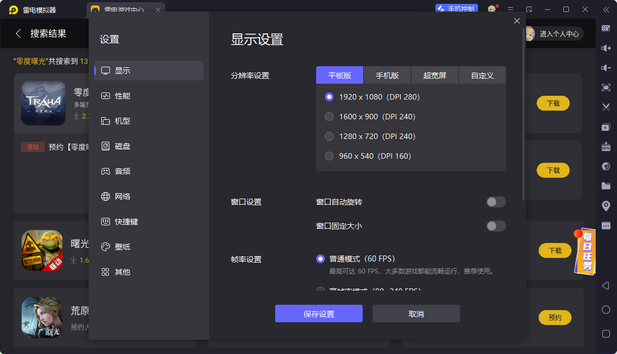Image resolution: width=617 pixels, height=354 pixels.
Task: Collapse the right toolbar with double chevron
Action: 606,10
